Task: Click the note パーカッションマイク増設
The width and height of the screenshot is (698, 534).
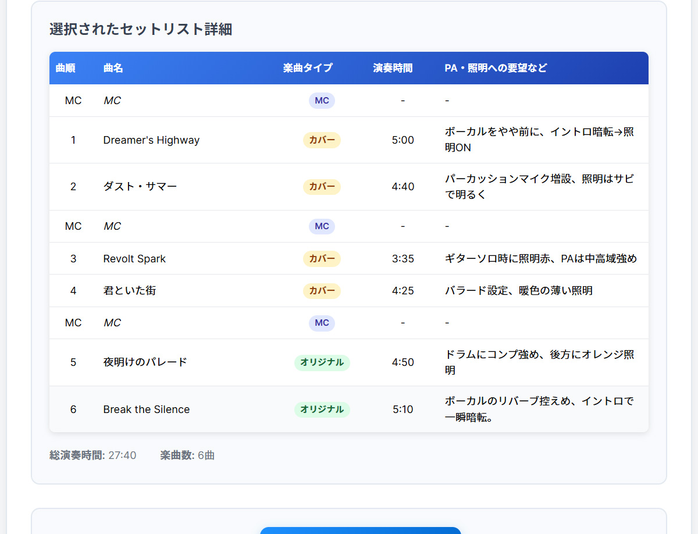Action: pyautogui.click(x=539, y=187)
